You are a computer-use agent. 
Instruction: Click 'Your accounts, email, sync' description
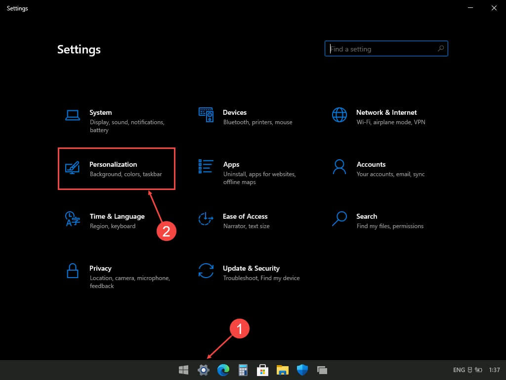[x=390, y=174]
